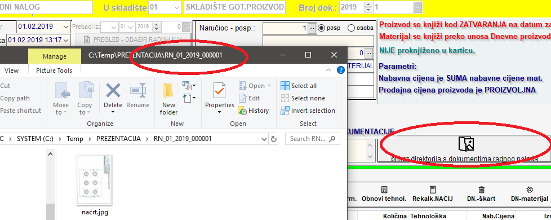Open the Explorer help question mark icon
This screenshot has height=220, width=551.
tap(340, 70)
